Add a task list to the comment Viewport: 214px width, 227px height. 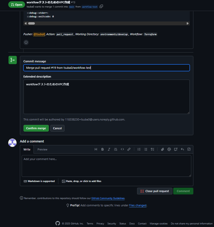click(x=152, y=149)
